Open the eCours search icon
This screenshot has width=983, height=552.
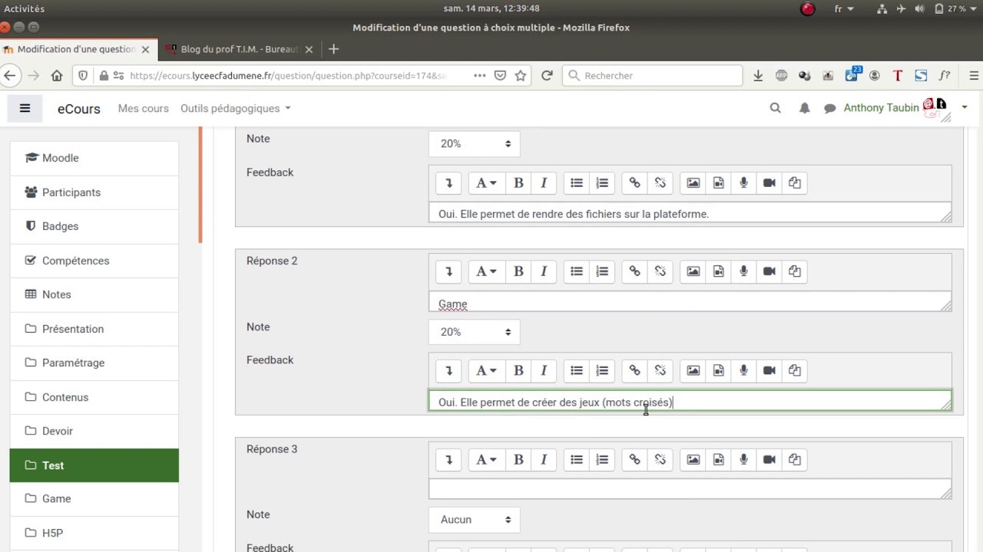[775, 108]
